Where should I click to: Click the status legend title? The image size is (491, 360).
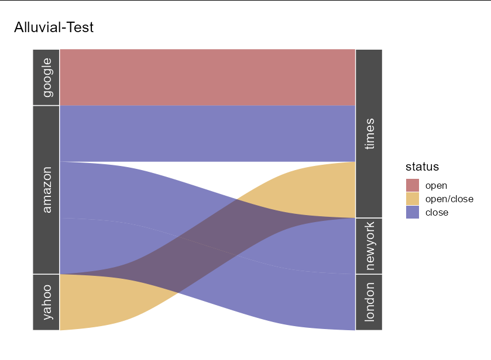(422, 167)
